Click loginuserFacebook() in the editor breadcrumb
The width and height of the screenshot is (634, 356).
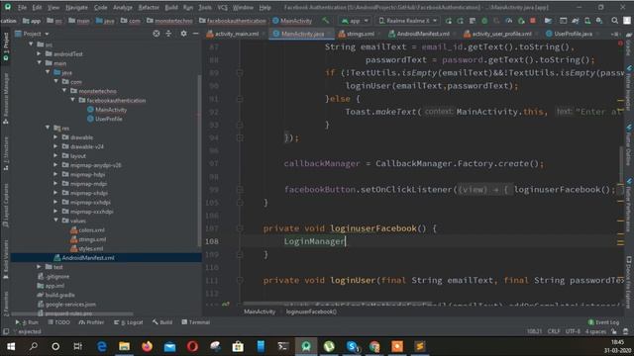311,311
